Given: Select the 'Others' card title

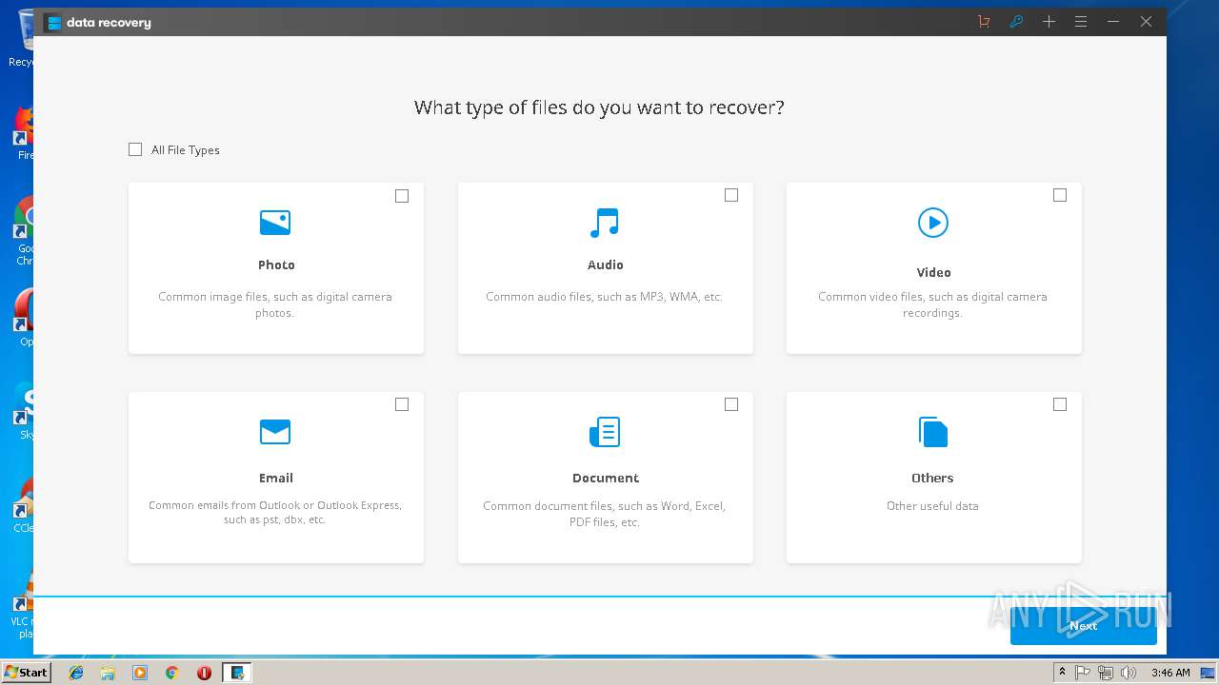Looking at the screenshot, I should click(932, 478).
